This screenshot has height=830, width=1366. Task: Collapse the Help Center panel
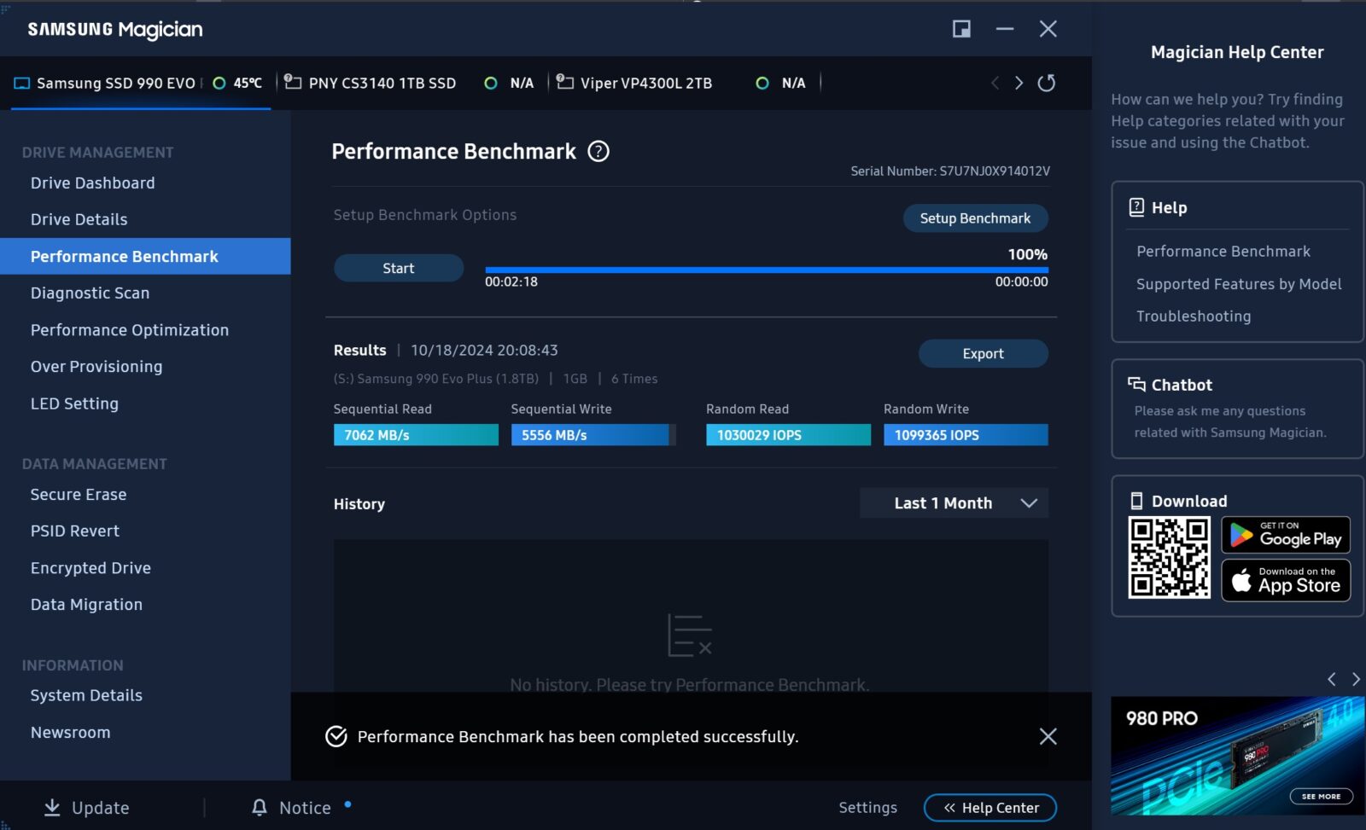[x=990, y=807]
